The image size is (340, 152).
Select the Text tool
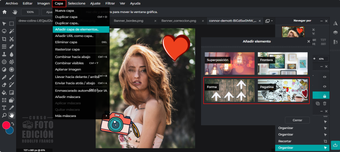pos(4,108)
